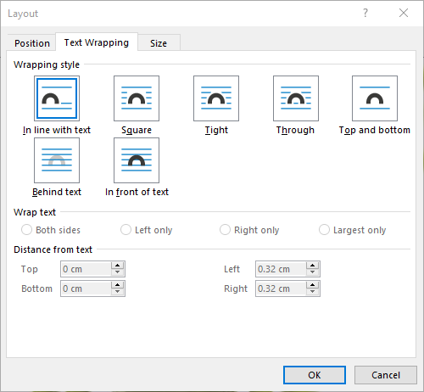Select the Both sides radio button
The height and width of the screenshot is (392, 424).
pyautogui.click(x=26, y=230)
